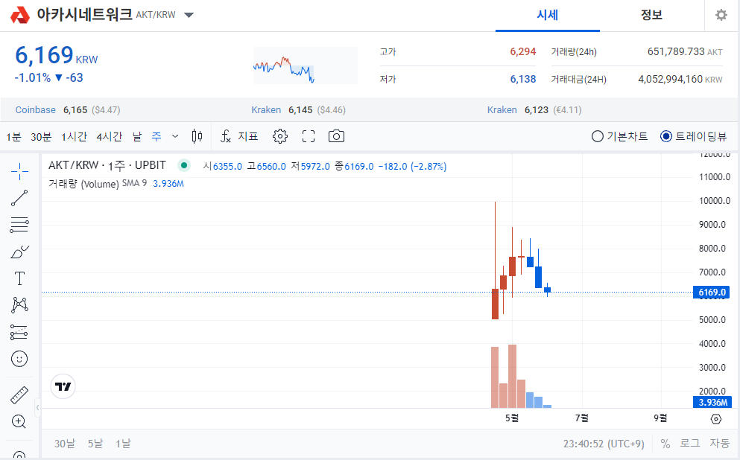Select the 트레이딩뷰 radio option
740x460 pixels.
point(693,137)
